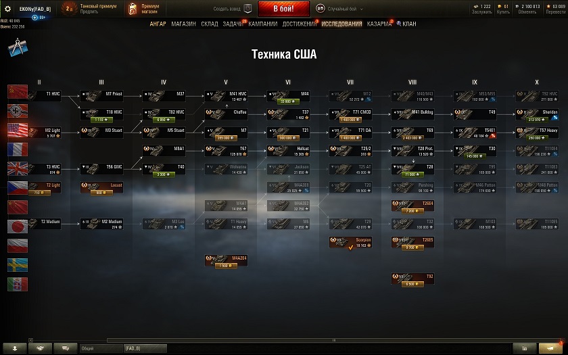Screen dimensions: 568x355
Task: Select the Hellcat tank node
Action: [x=288, y=151]
